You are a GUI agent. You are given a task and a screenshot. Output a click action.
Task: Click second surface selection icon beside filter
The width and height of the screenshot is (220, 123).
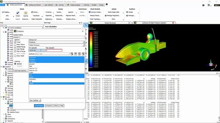click(x=76, y=54)
